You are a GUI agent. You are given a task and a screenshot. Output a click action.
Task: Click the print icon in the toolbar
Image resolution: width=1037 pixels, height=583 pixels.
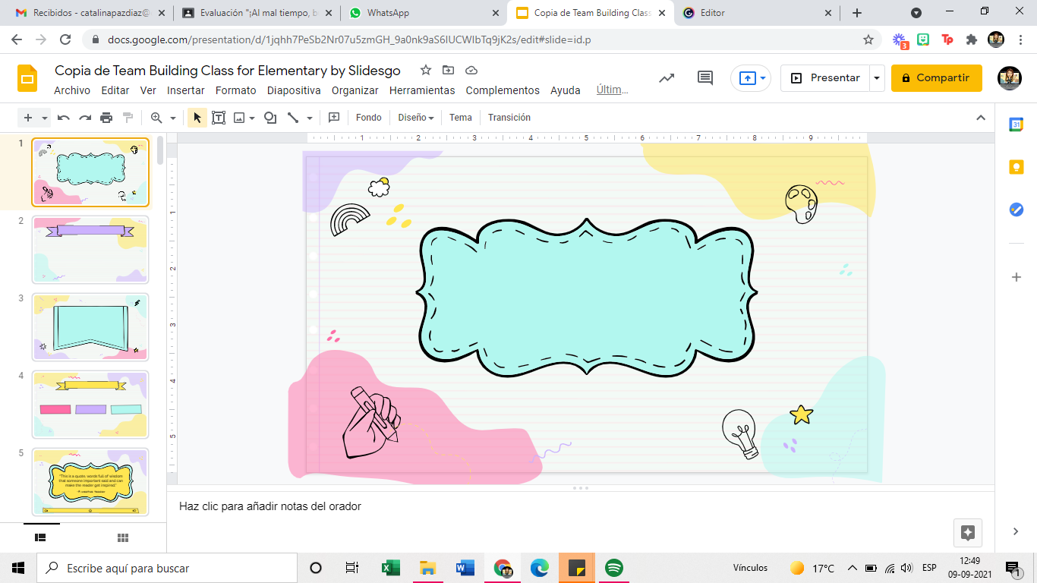[x=106, y=118]
